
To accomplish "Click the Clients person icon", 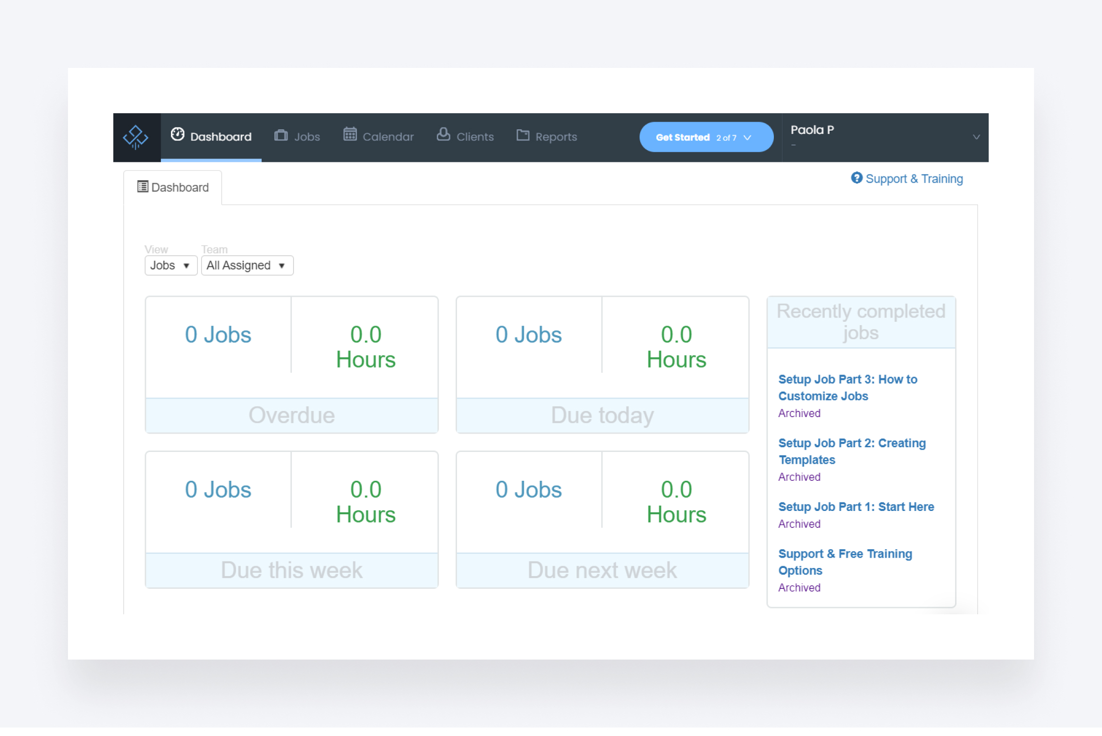I will 443,134.
